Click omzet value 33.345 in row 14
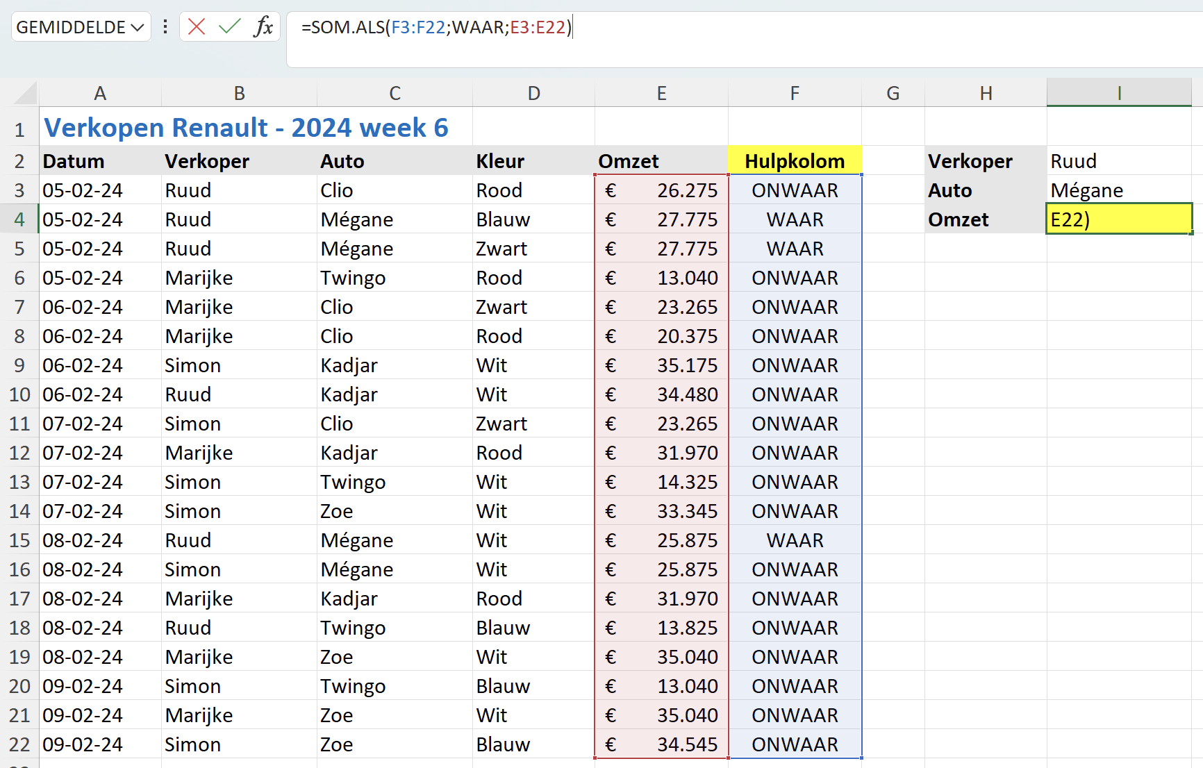This screenshot has height=768, width=1203. 661,511
